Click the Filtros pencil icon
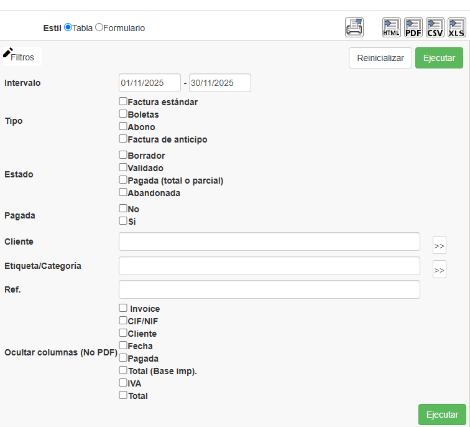470x427 pixels. pos(8,53)
